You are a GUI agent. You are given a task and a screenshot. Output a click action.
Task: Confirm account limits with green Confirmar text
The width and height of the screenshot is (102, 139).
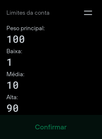click(x=51, y=127)
